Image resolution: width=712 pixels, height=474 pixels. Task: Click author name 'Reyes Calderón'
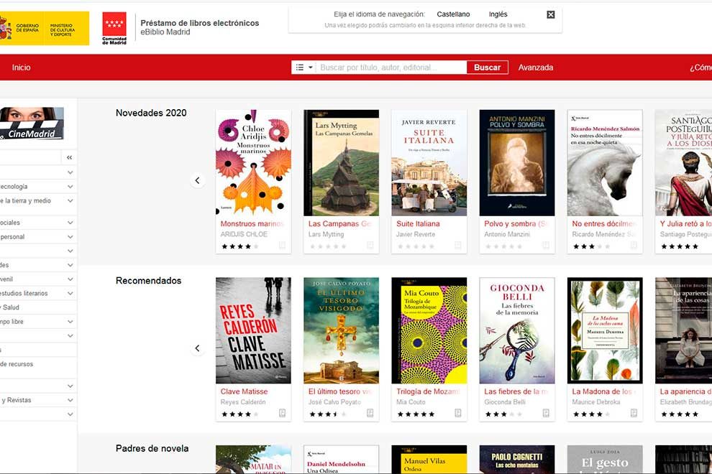(243, 402)
